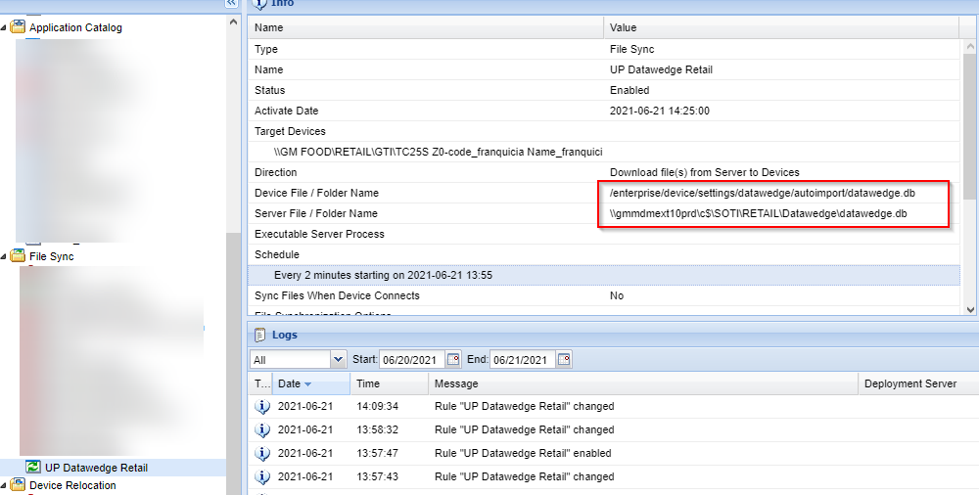Click the File Sync folder icon

18,256
